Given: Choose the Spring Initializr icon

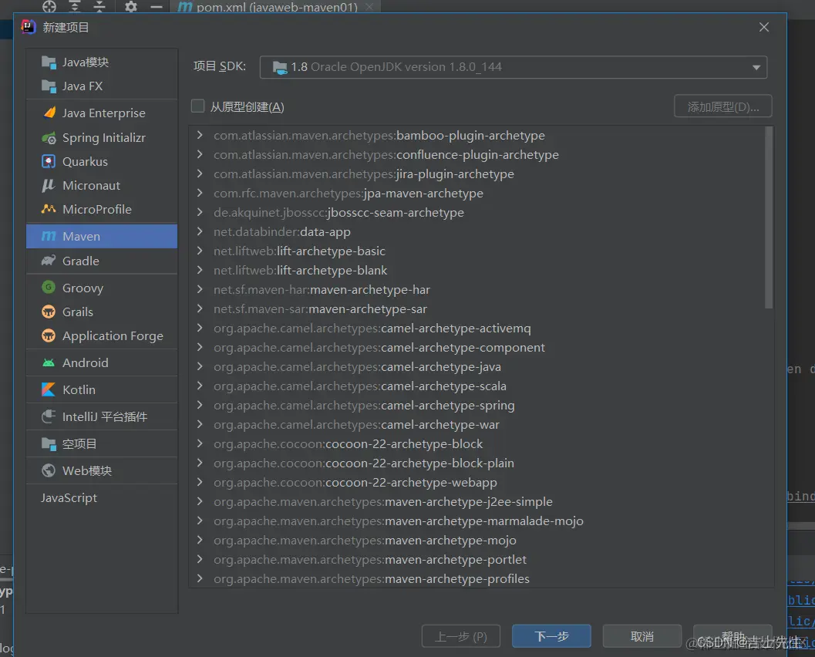Looking at the screenshot, I should 49,138.
